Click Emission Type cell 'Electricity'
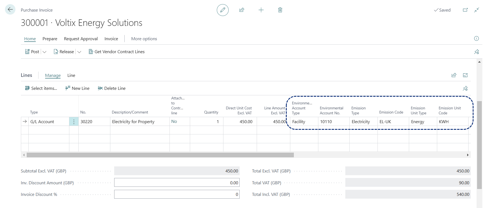 tap(363, 121)
